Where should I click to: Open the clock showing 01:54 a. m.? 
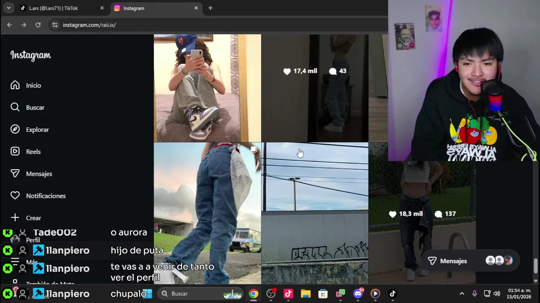click(x=519, y=294)
